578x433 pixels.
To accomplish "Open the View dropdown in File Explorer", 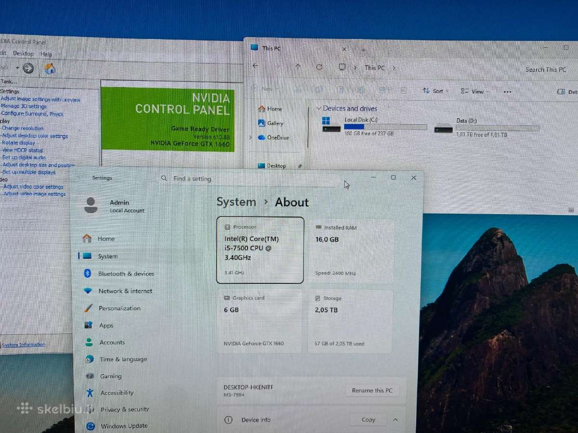I will point(474,91).
